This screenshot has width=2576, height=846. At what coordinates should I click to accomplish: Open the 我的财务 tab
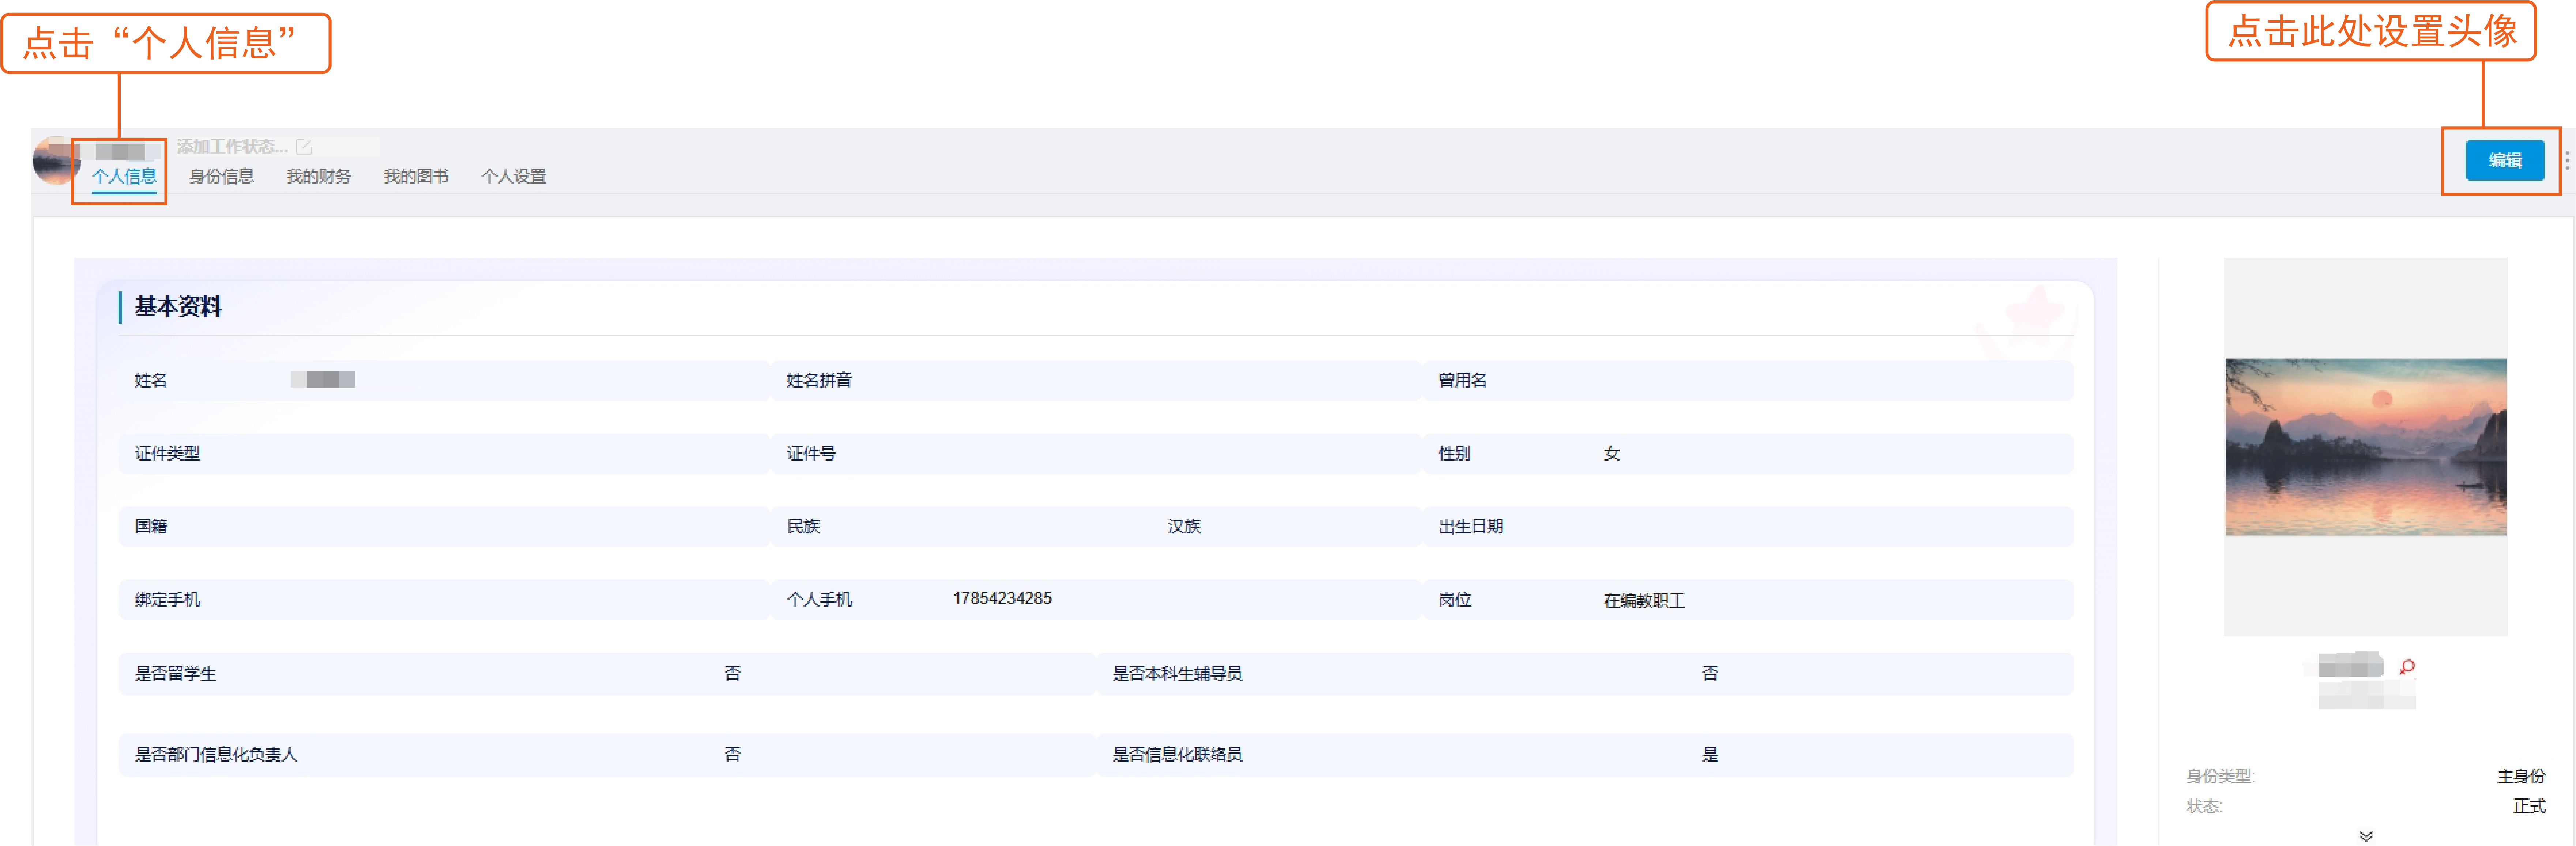318,176
